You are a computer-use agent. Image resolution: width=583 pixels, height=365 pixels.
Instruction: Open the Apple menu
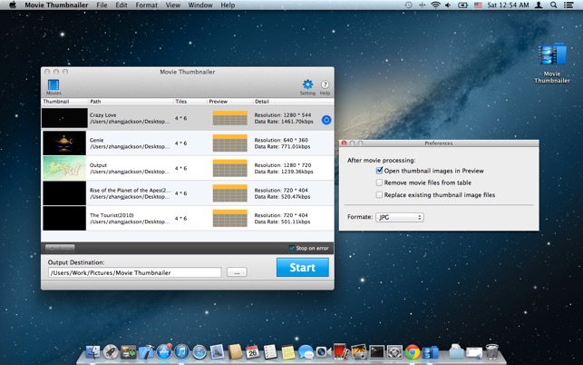(x=13, y=5)
